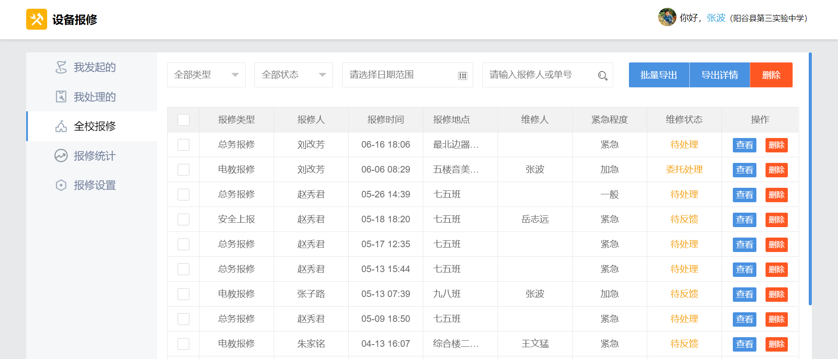View the 06-06 08:29 repair record
838x359 pixels.
[745, 170]
